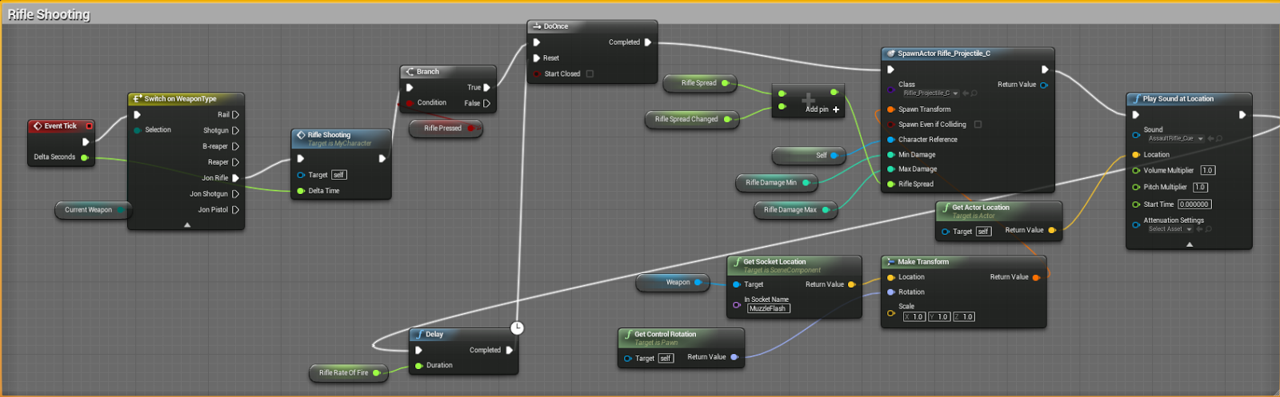Viewport: 1280px width, 397px height.
Task: Click the Selection pin on Switch node
Action: click(x=138, y=130)
